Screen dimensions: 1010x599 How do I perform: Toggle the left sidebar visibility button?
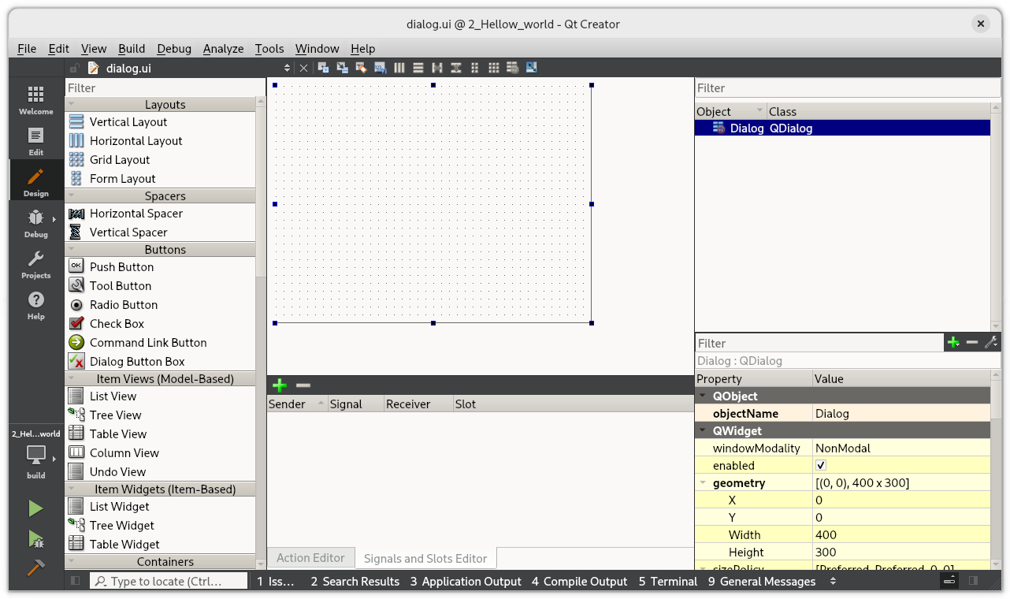76,581
